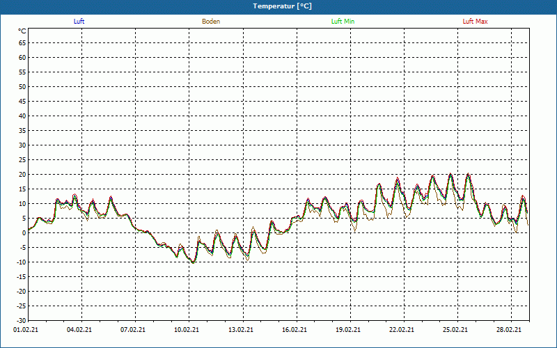Click the 01.02.21 date label

(x=26, y=329)
